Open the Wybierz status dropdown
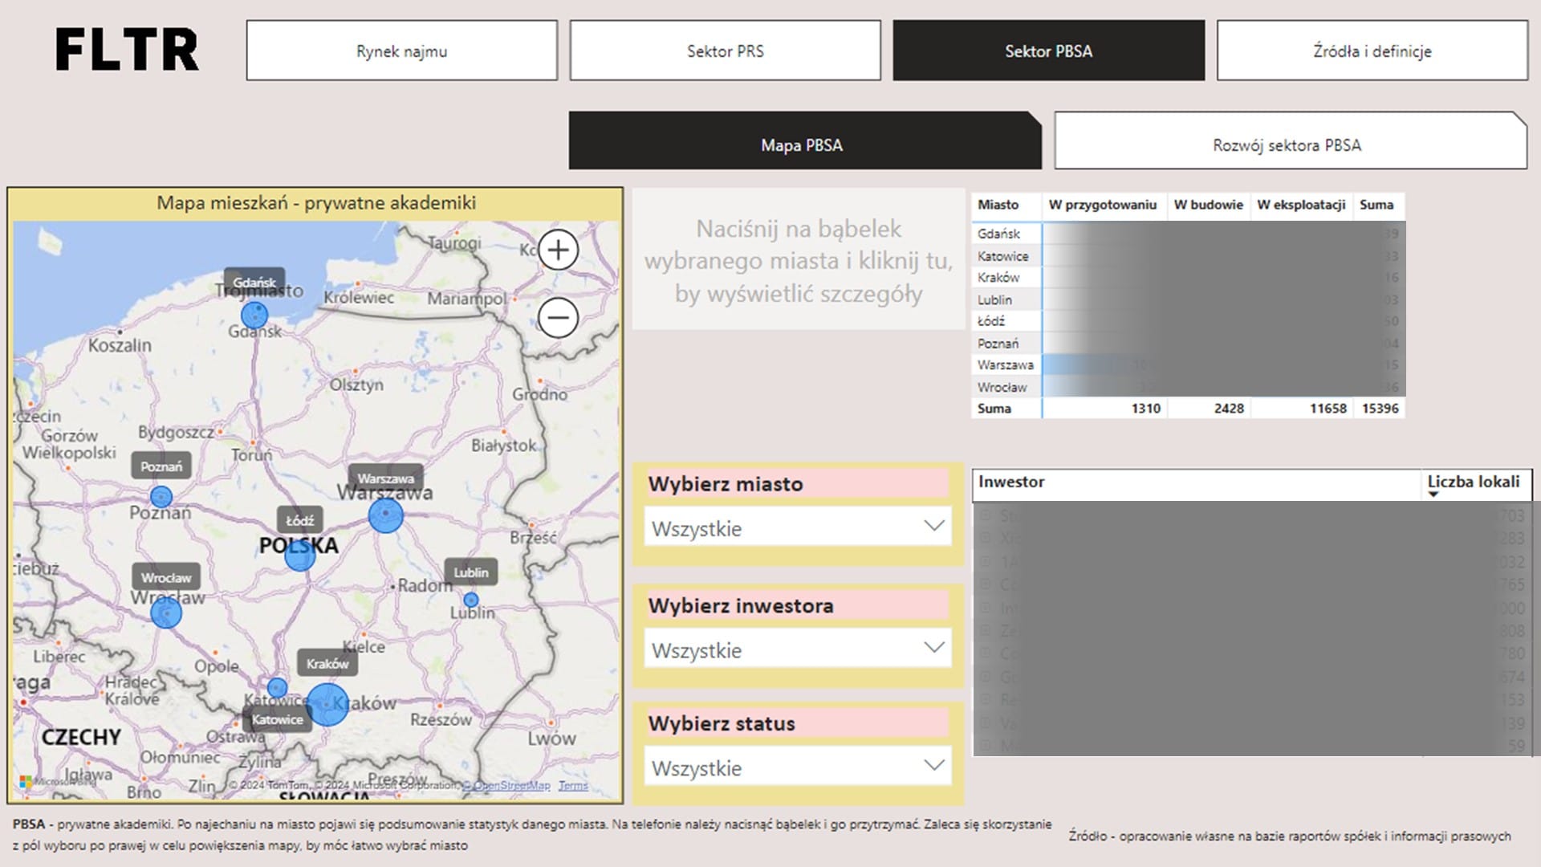This screenshot has width=1541, height=867. click(797, 767)
